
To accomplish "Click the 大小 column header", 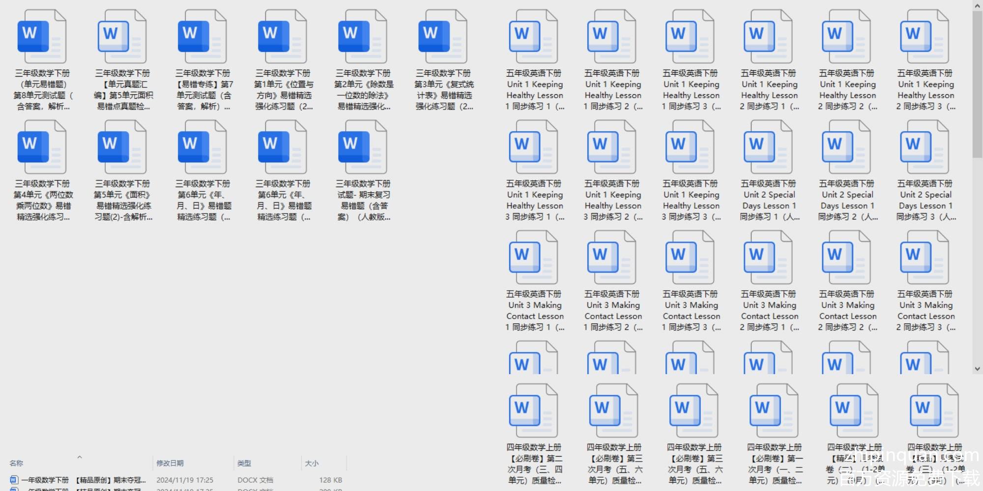I will click(x=312, y=463).
